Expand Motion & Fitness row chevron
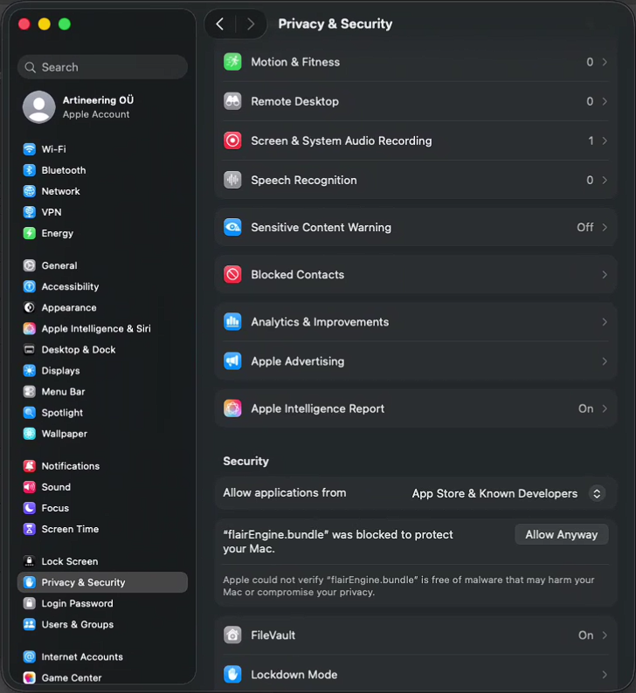This screenshot has width=636, height=693. tap(605, 62)
